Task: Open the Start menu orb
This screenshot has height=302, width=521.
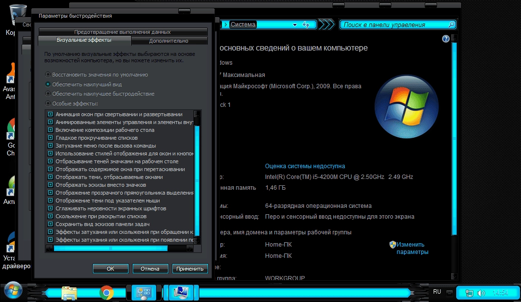Action: pyautogui.click(x=13, y=291)
